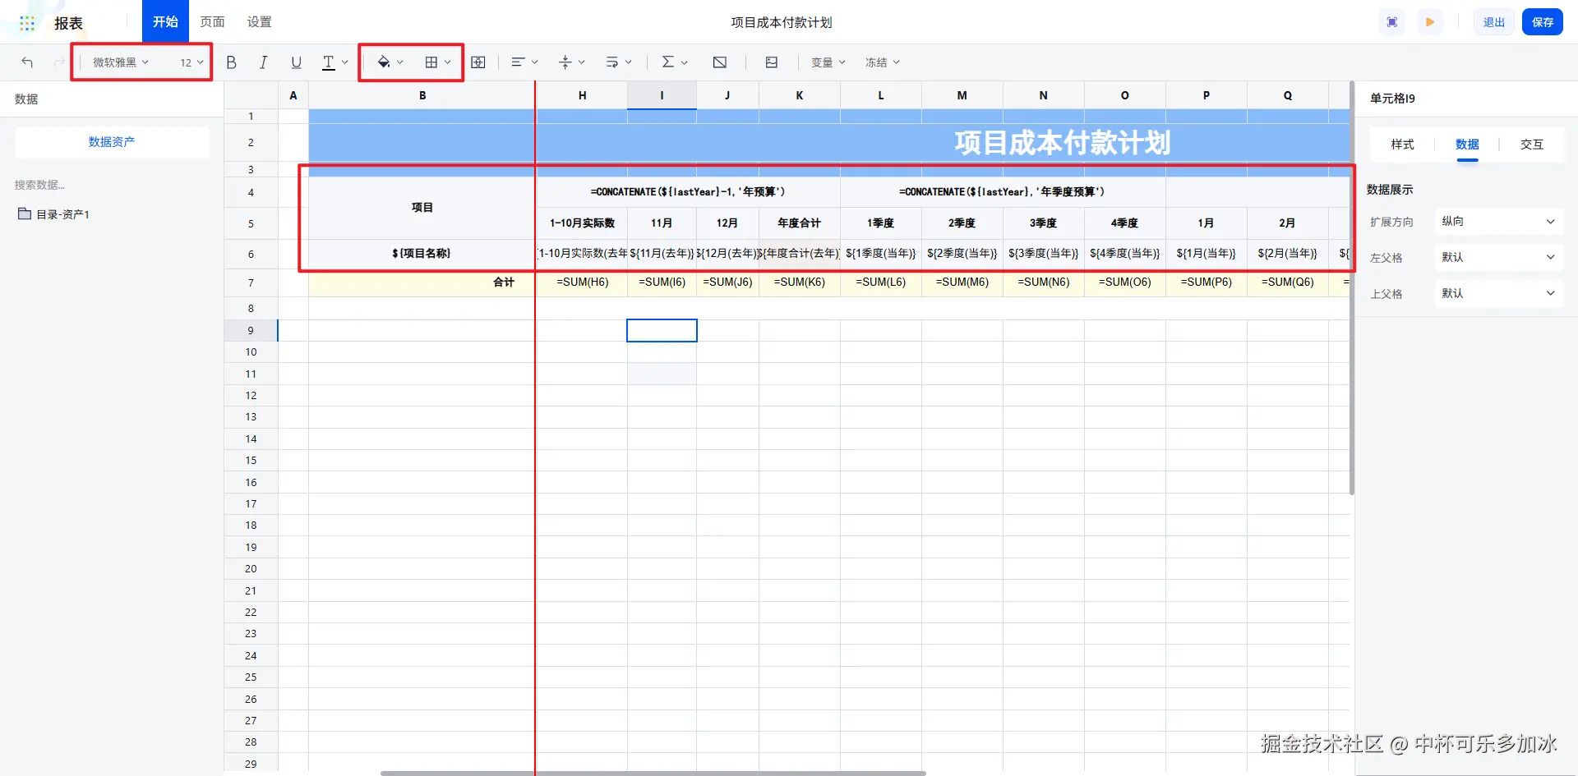
Task: Undo the last action
Action: pos(27,62)
